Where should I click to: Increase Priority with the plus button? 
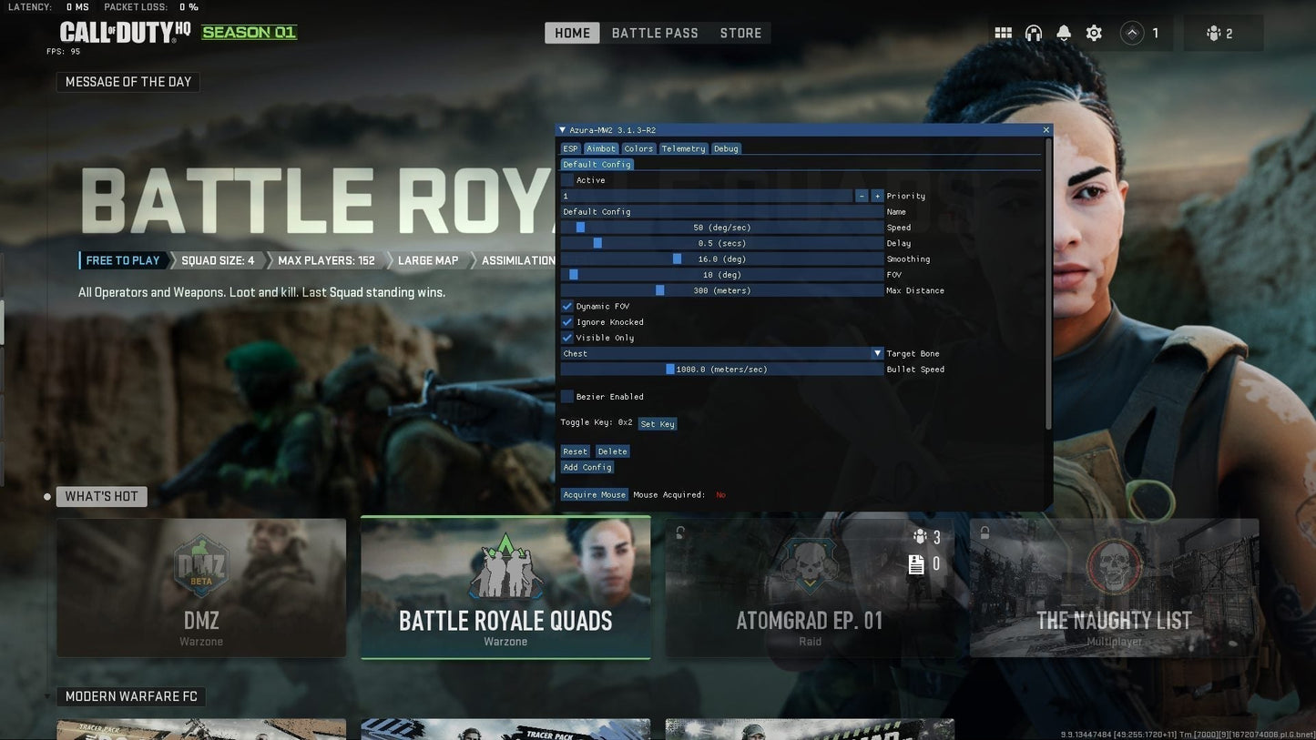[x=877, y=196]
